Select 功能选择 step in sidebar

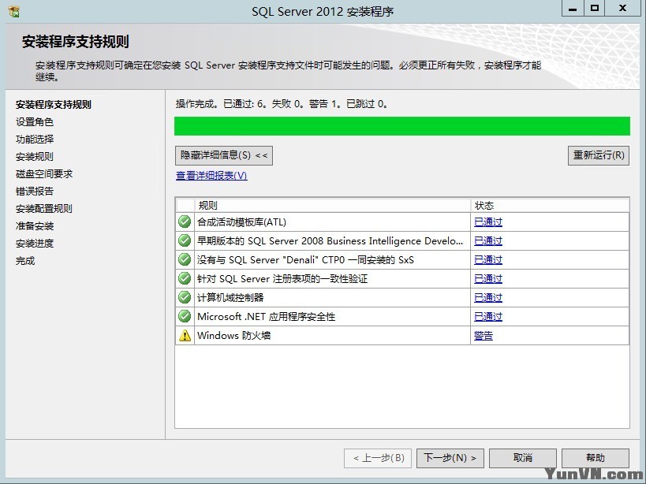tap(35, 139)
